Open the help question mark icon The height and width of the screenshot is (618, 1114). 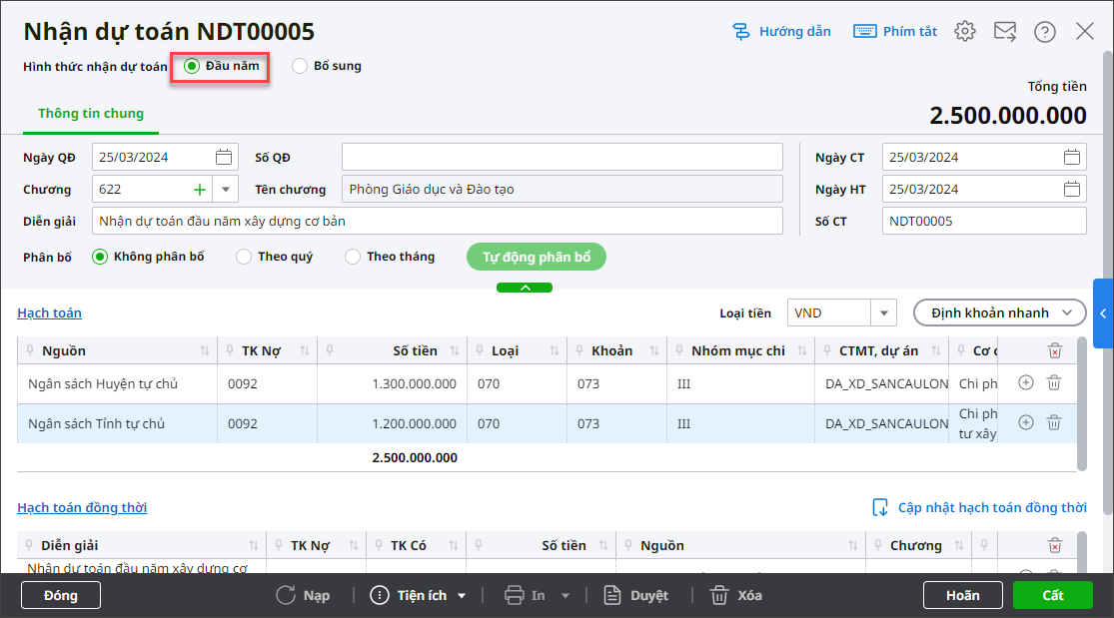coord(1044,31)
